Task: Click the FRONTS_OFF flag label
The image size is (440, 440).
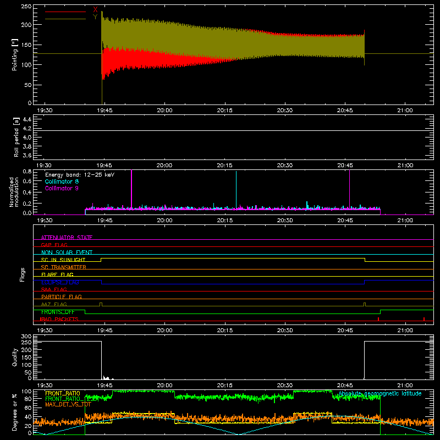Action: pos(58,312)
